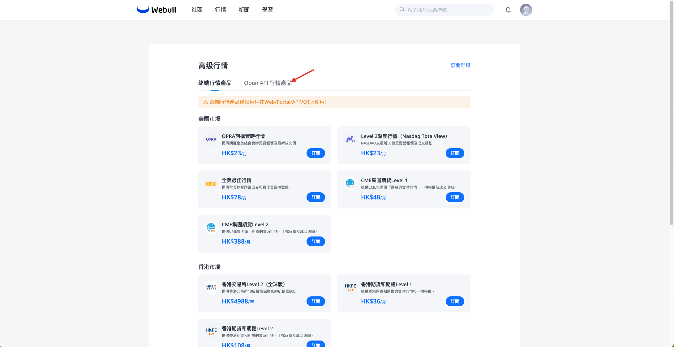Open the 行情 navigation item
Viewport: 674px width, 347px height.
point(220,10)
